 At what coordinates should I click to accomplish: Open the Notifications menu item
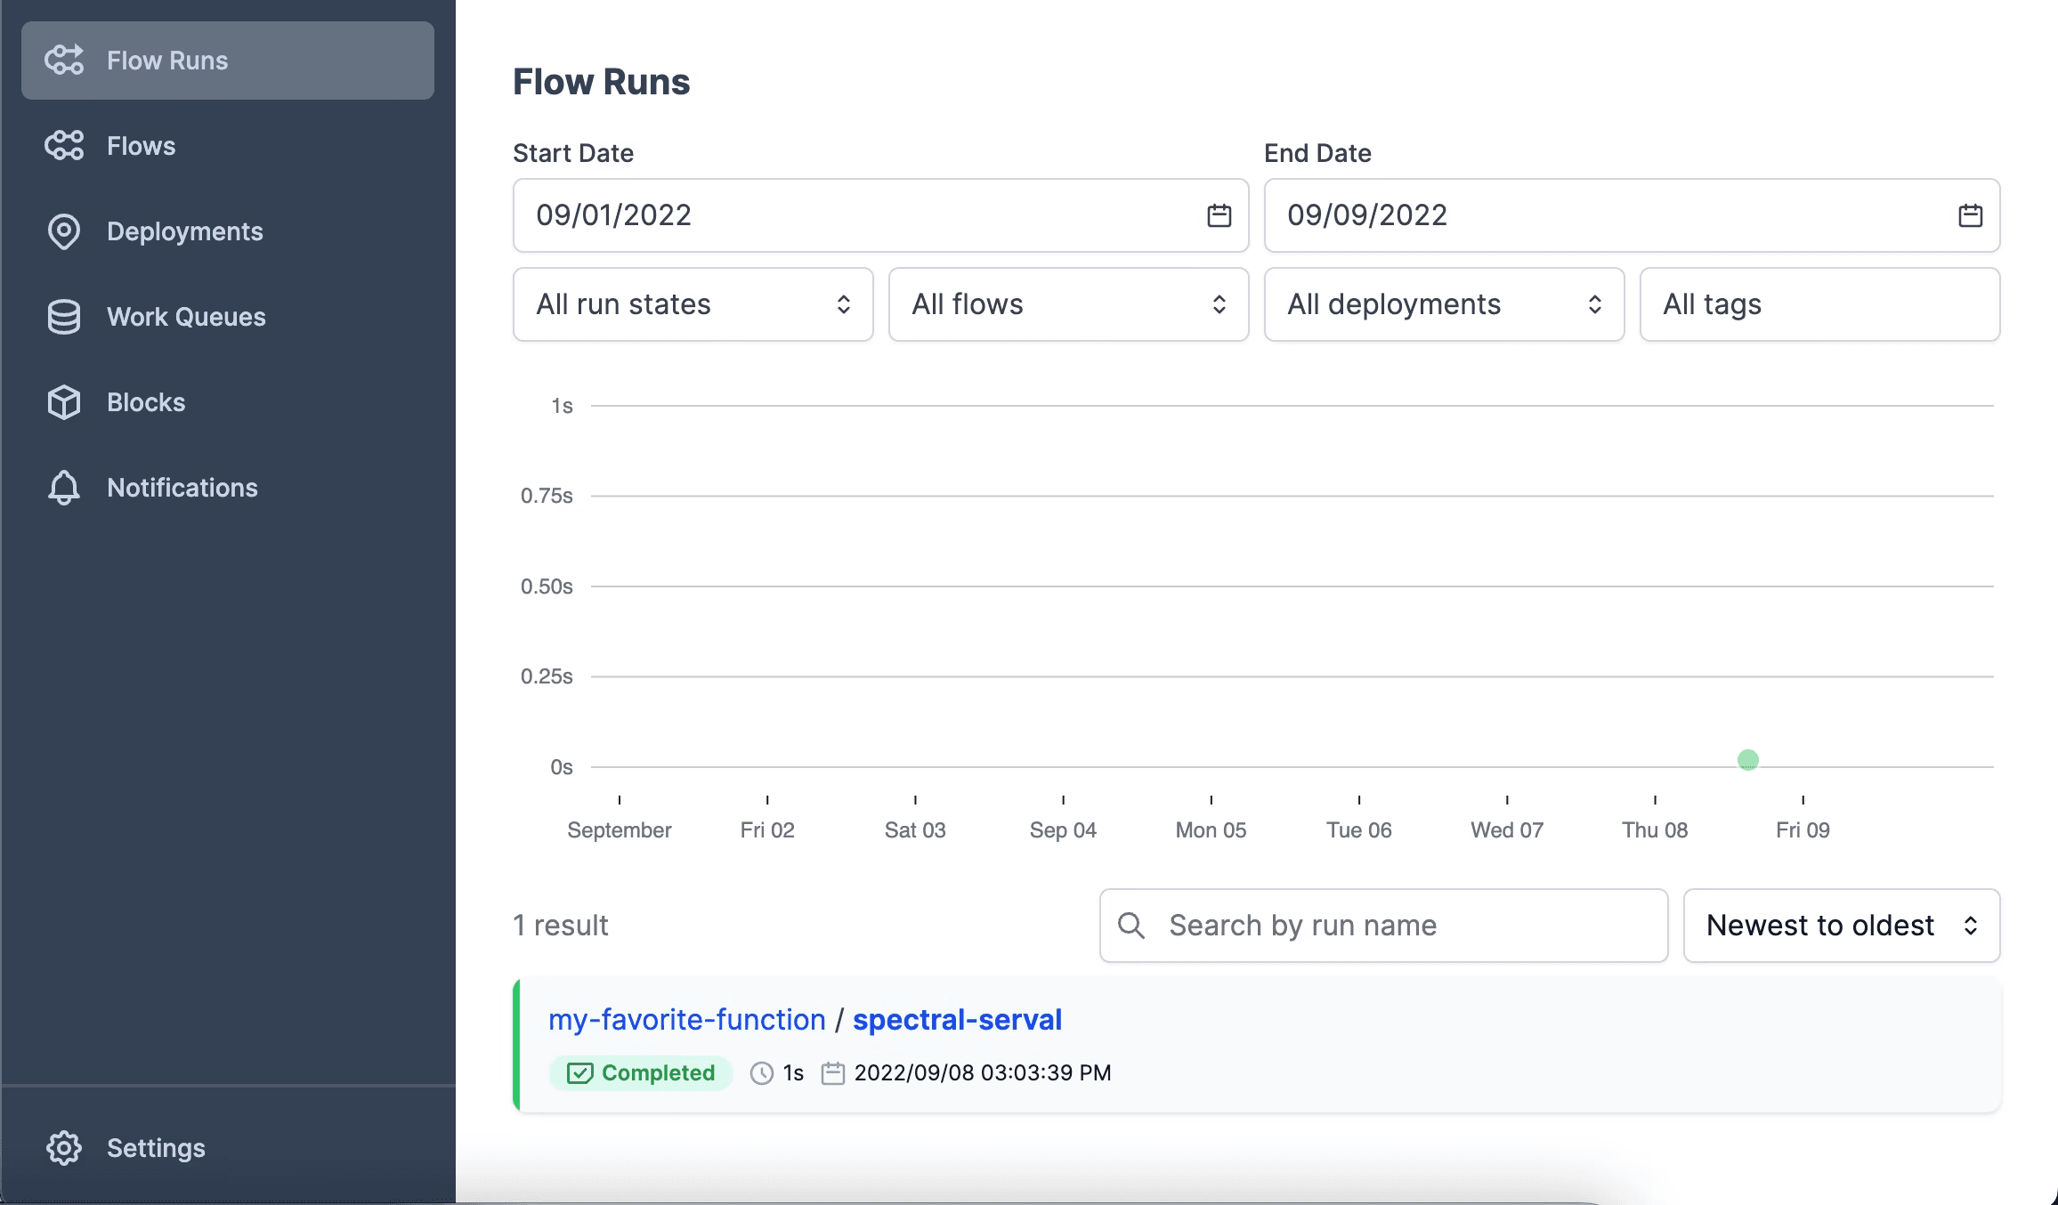pos(182,488)
